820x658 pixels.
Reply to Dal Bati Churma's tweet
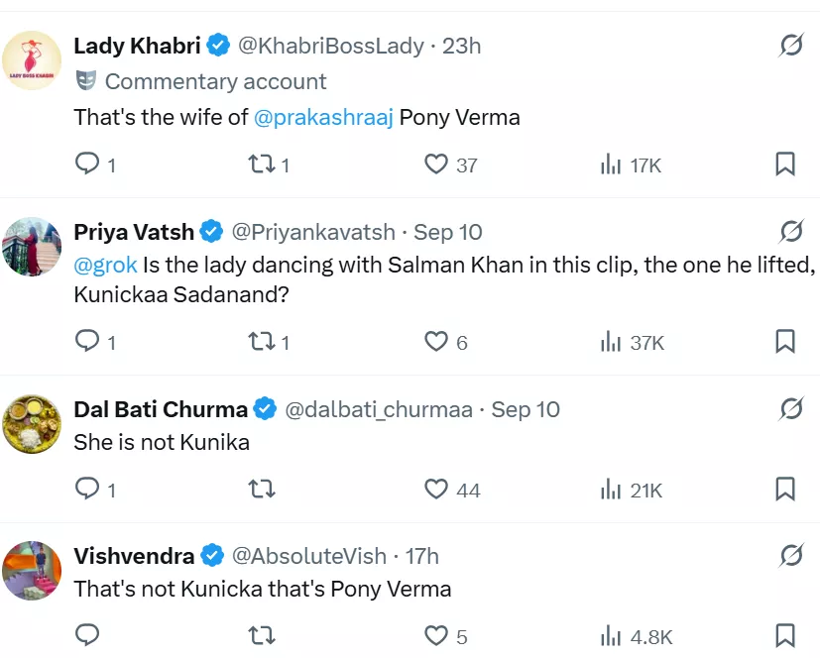coord(88,490)
